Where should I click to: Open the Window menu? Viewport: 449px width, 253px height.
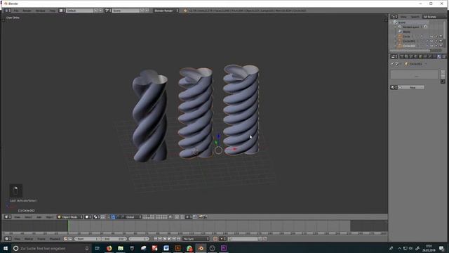pos(41,11)
